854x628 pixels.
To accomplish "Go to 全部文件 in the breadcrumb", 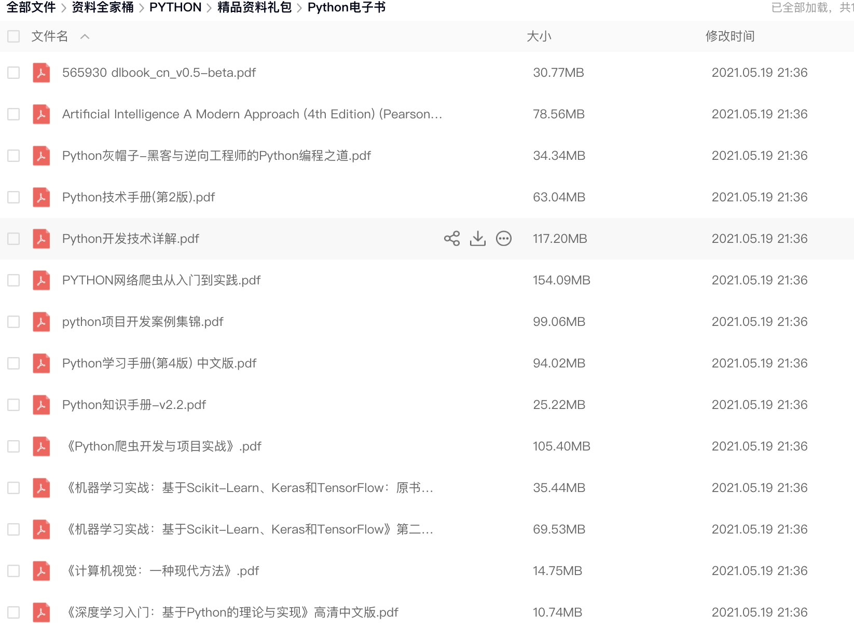I will point(31,7).
